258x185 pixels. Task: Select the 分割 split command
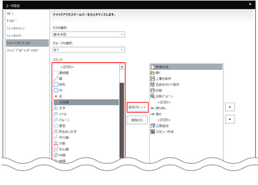[x=63, y=144]
